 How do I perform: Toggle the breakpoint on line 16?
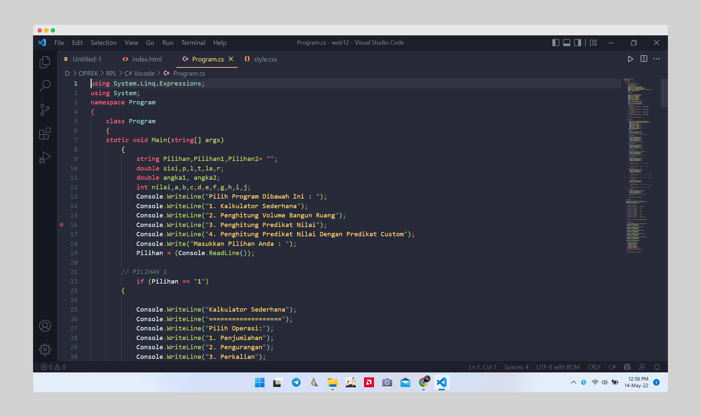(x=62, y=225)
